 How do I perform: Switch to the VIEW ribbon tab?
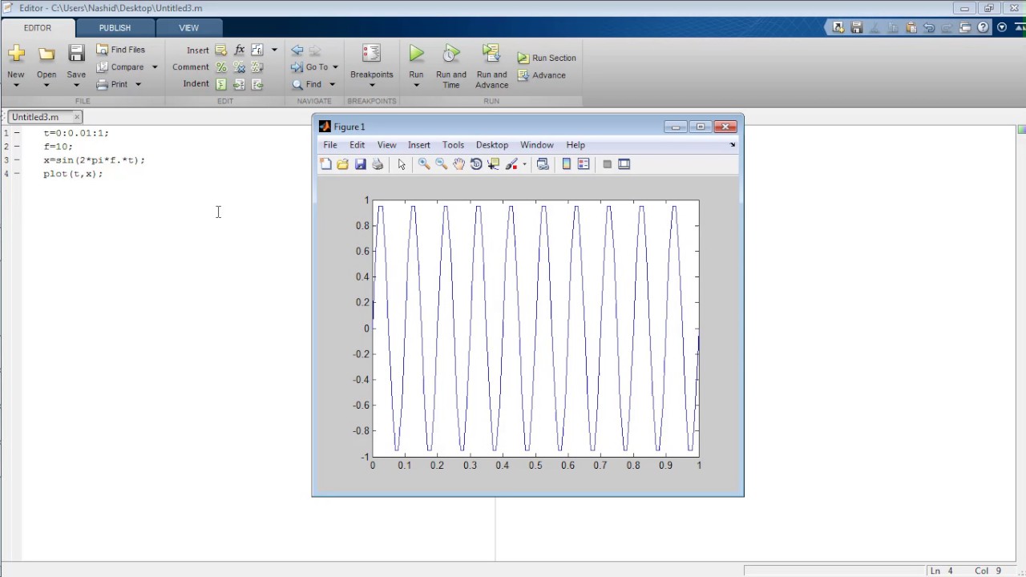(x=188, y=27)
